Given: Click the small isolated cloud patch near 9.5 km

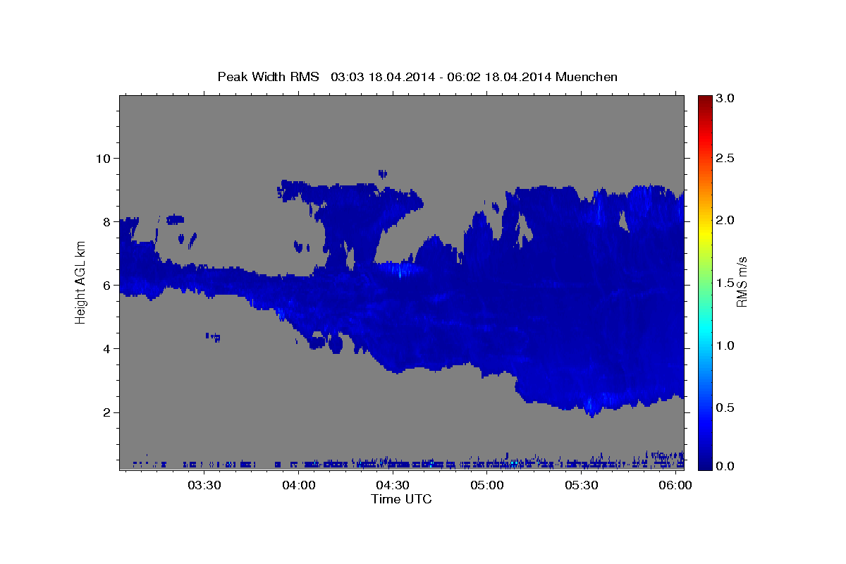Looking at the screenshot, I should (x=383, y=173).
